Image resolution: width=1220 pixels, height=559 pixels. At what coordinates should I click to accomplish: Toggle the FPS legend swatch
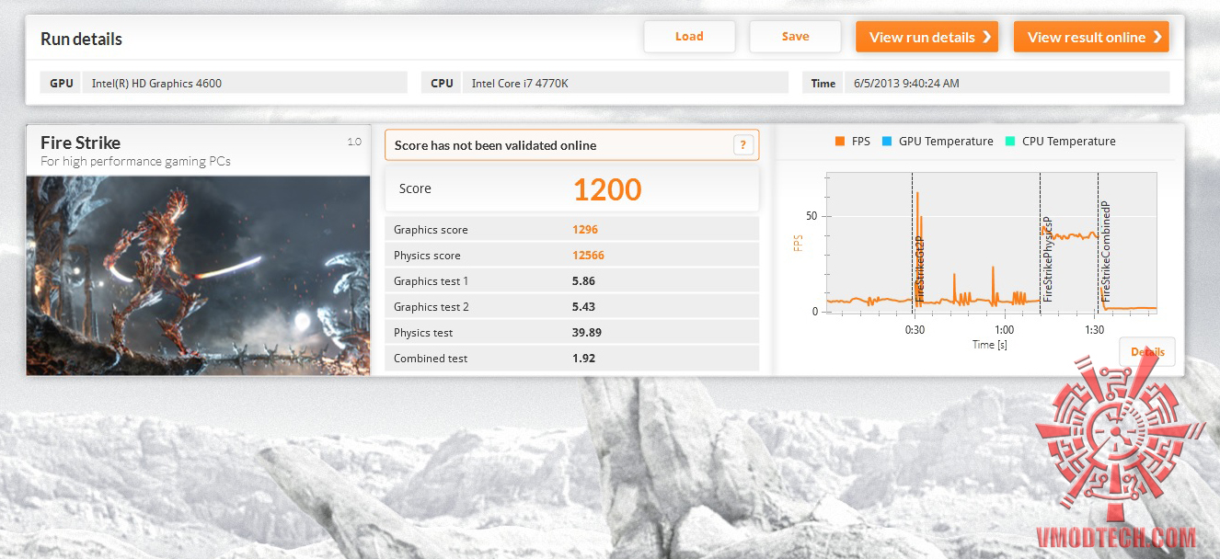point(840,142)
